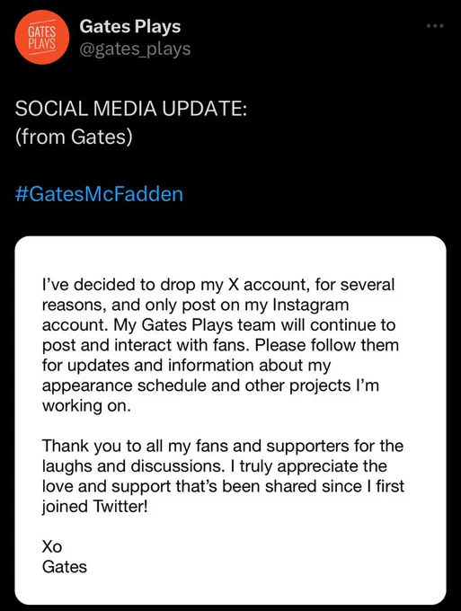Click the Gates Plays team phrase in the note
Image resolution: width=461 pixels, height=611 pixels.
[x=209, y=325]
